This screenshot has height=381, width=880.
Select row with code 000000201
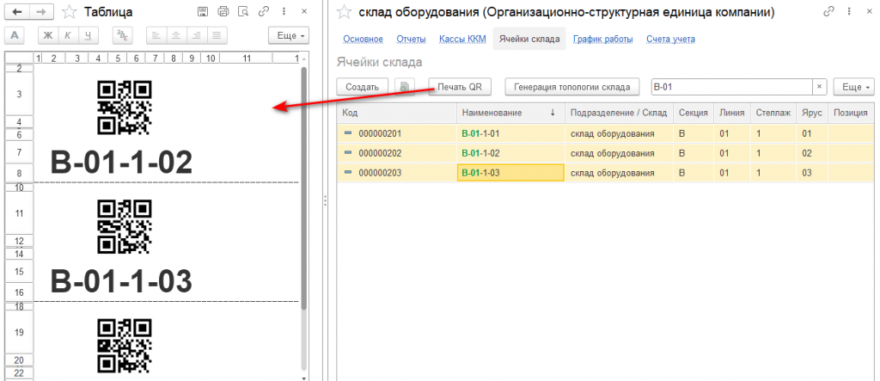(606, 134)
